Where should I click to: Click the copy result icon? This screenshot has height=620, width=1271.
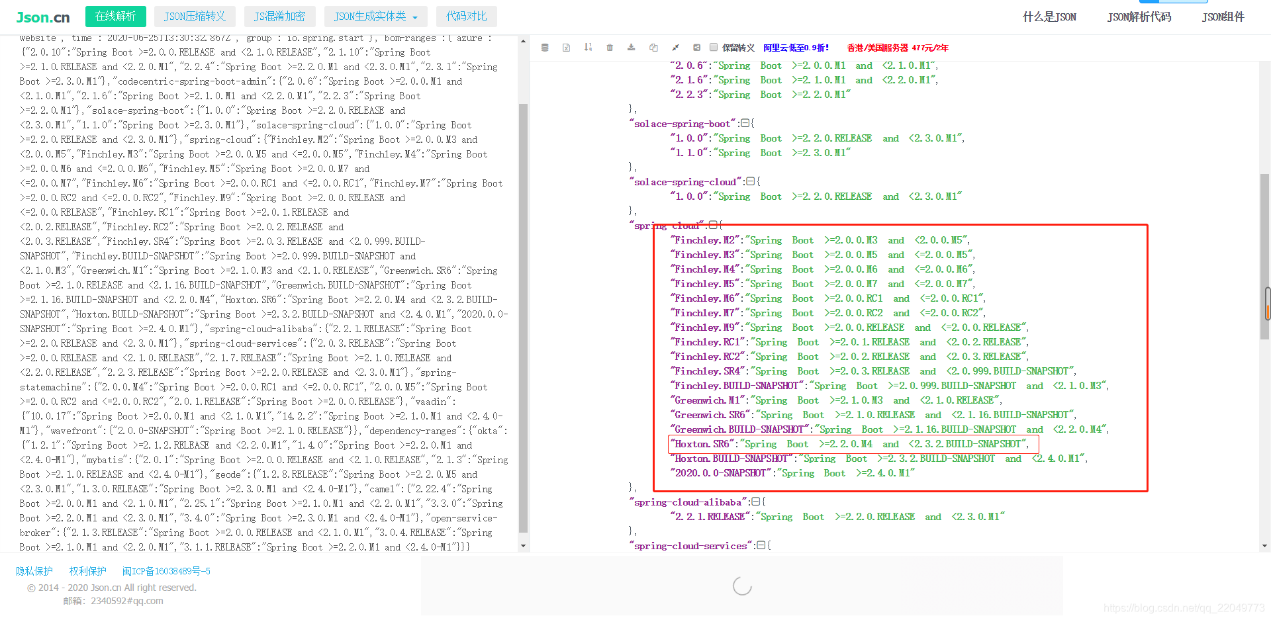tap(653, 48)
